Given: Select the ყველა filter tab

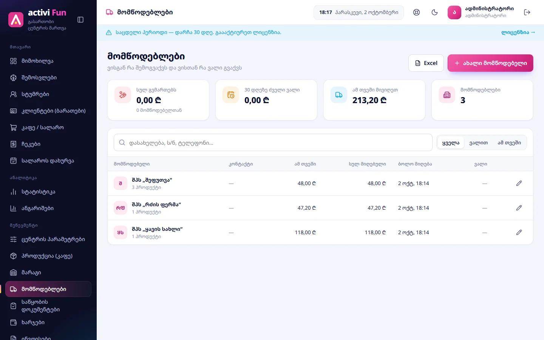Looking at the screenshot, I should [451, 143].
